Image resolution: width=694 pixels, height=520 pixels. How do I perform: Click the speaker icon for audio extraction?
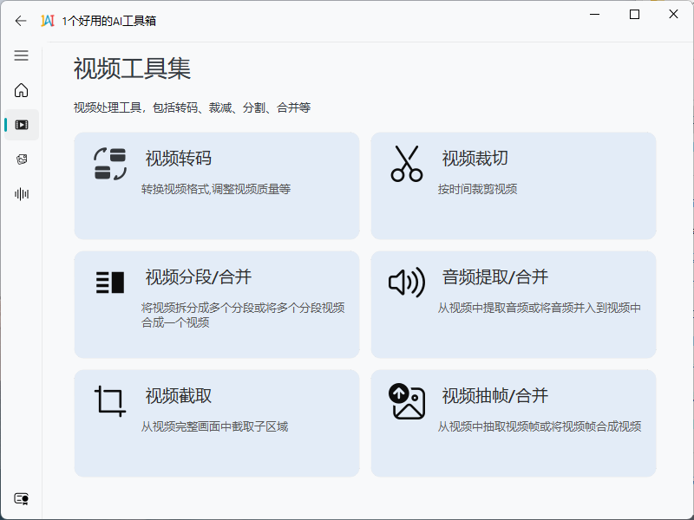click(407, 283)
